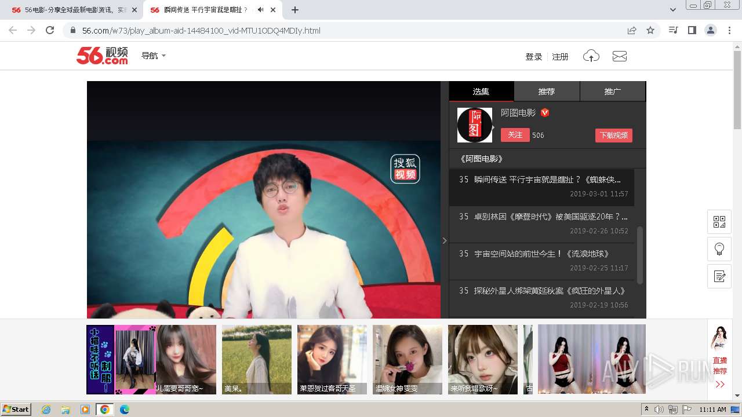Open the 导航 navigation dropdown
742x417 pixels.
tap(154, 56)
